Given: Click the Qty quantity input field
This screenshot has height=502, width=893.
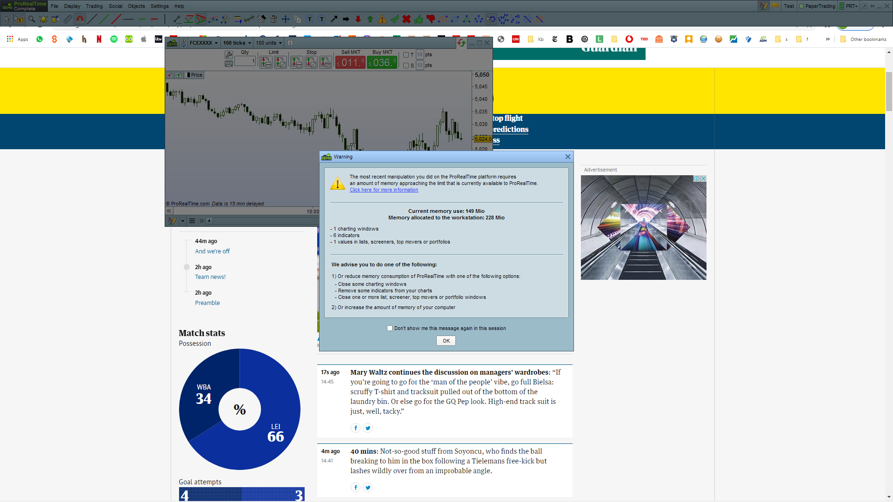Looking at the screenshot, I should pos(245,61).
